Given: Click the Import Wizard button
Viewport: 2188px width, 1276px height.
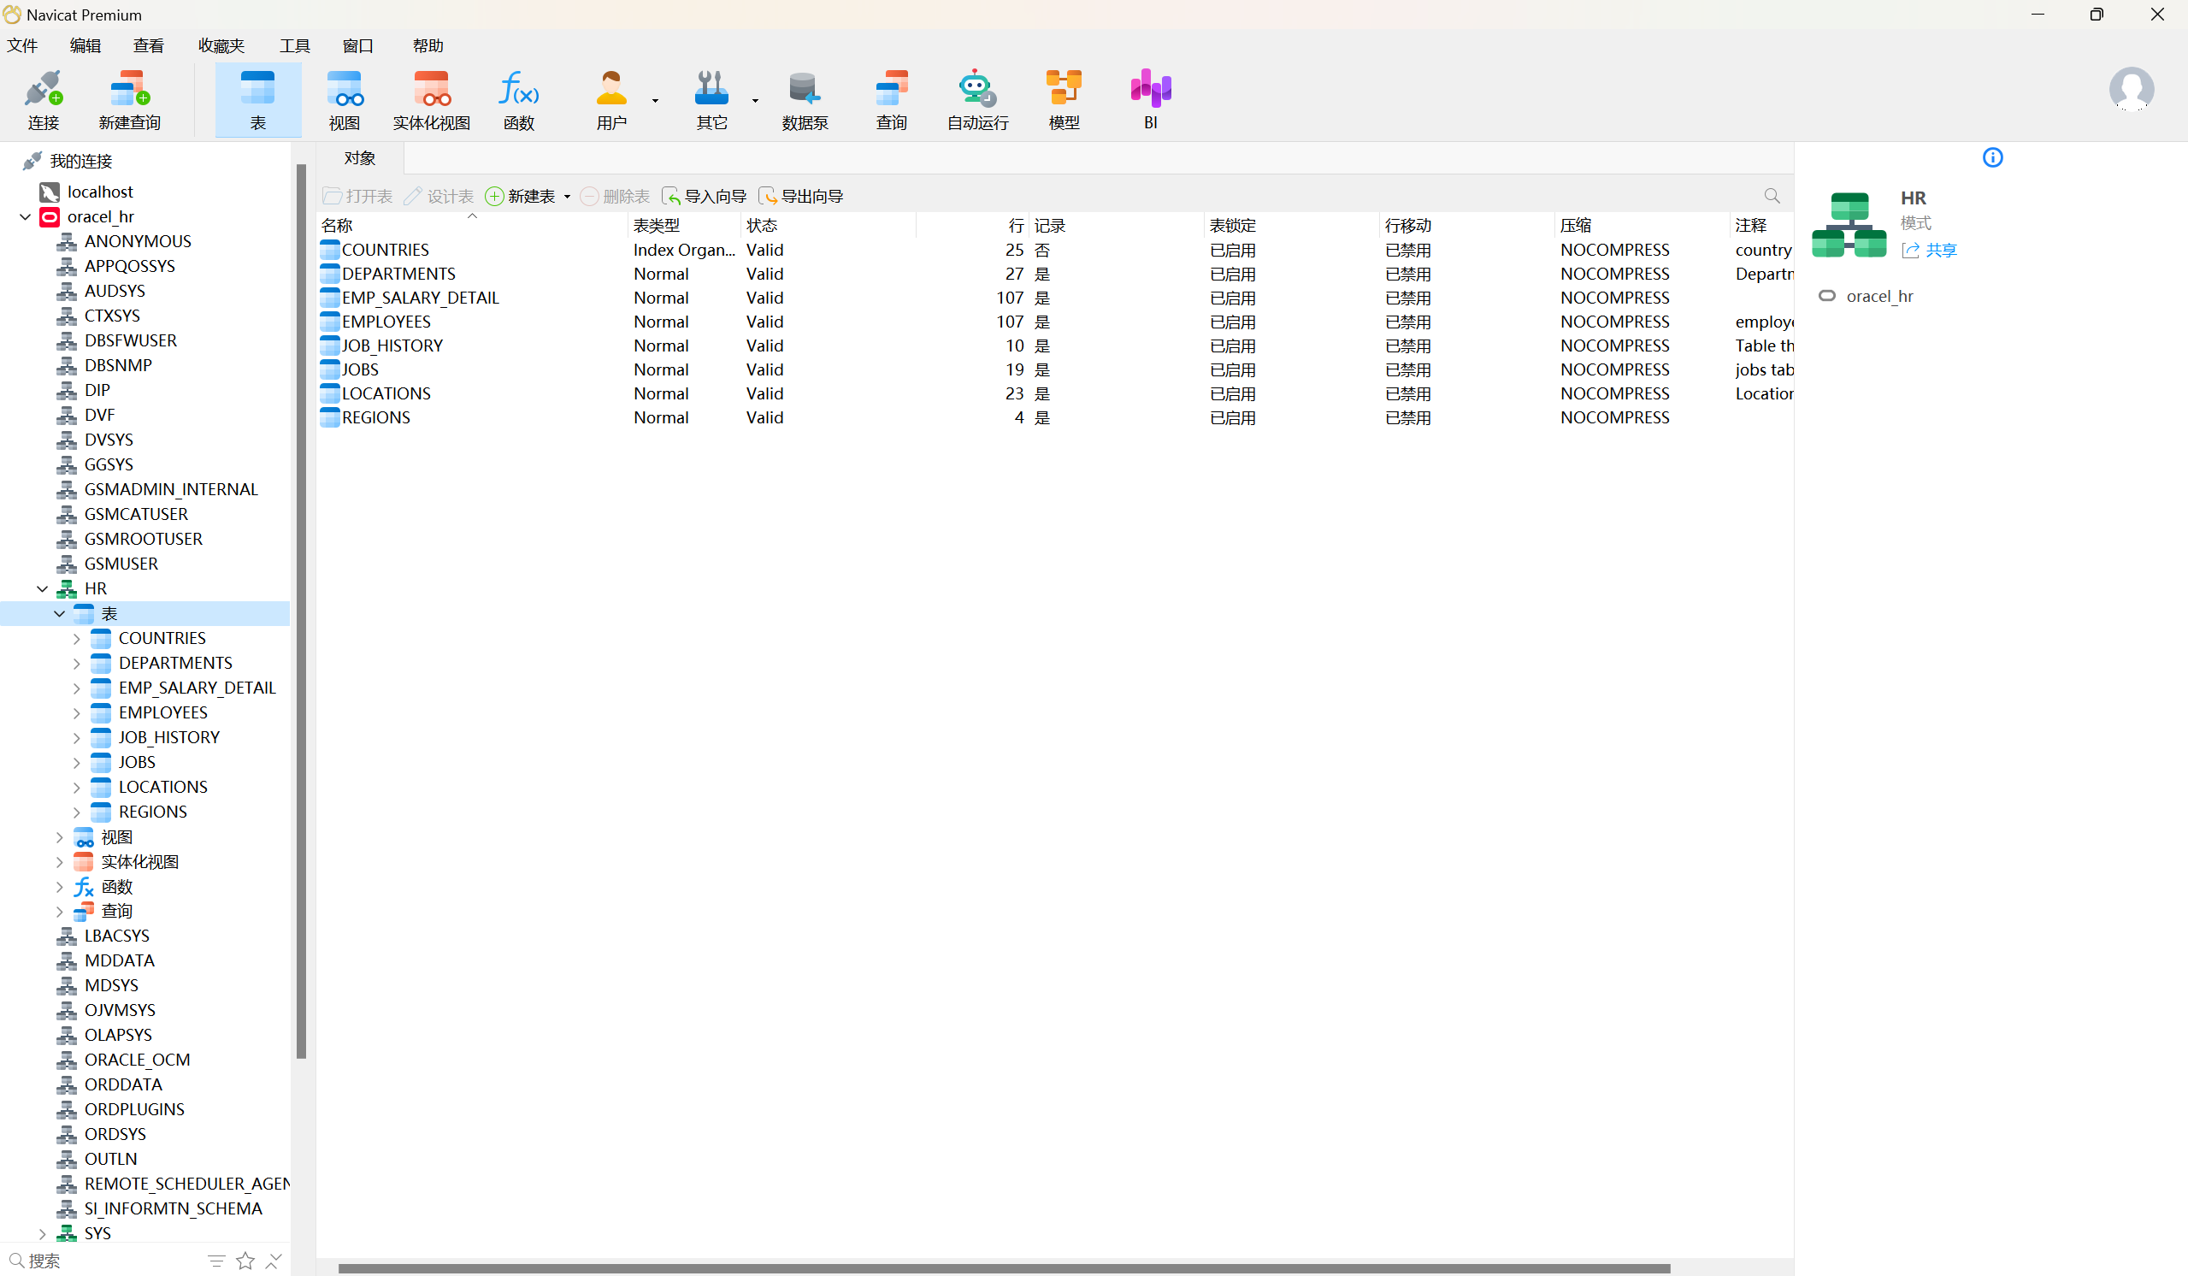Looking at the screenshot, I should [x=705, y=197].
